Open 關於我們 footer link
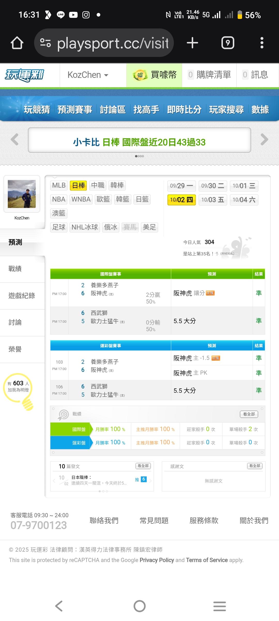 (x=254, y=520)
